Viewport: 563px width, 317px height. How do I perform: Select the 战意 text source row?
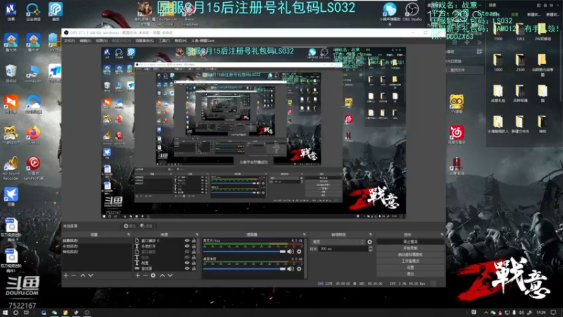[x=165, y=263]
